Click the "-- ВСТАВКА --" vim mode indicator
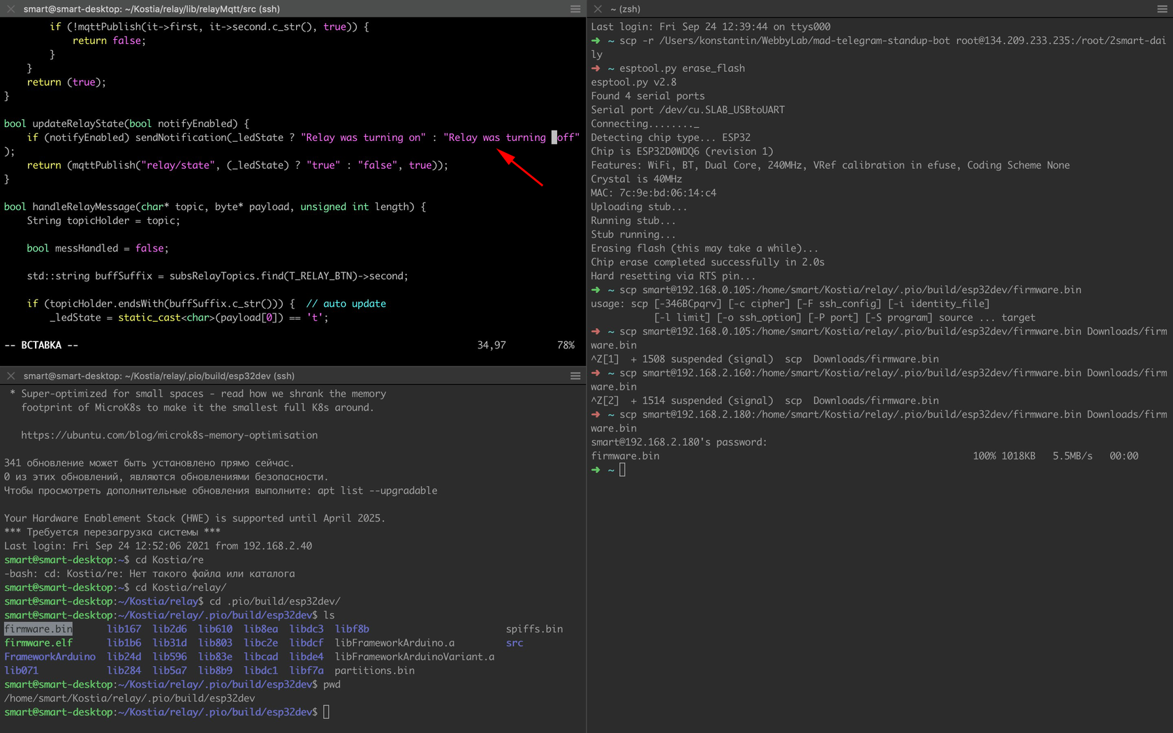1173x733 pixels. tap(41, 345)
